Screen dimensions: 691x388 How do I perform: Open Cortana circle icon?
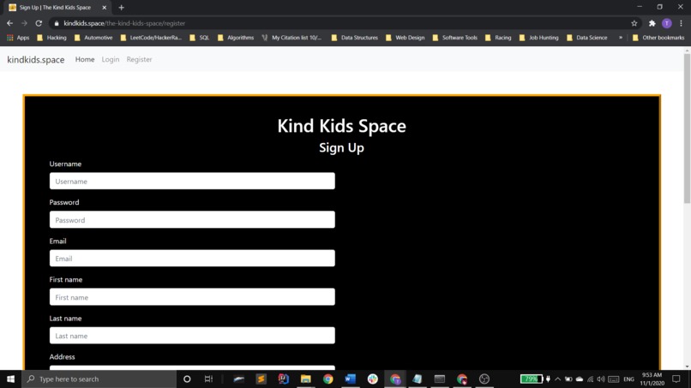(187, 379)
